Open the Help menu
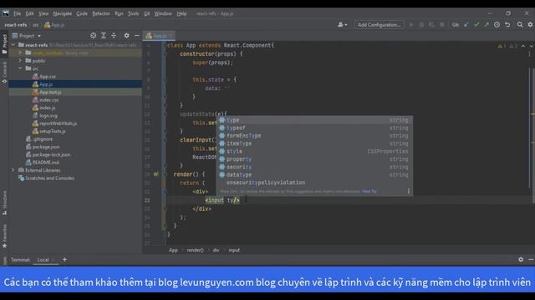This screenshot has height=300, width=535. pyautogui.click(x=182, y=13)
